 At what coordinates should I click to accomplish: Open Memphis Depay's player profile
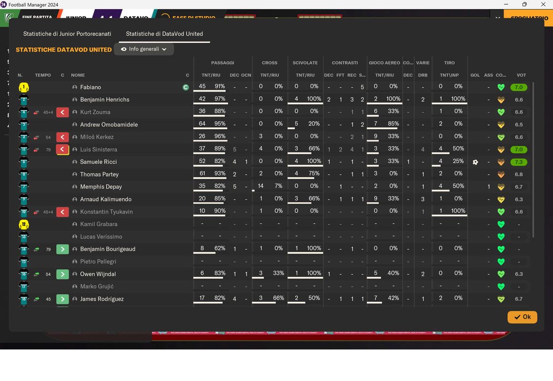[101, 187]
